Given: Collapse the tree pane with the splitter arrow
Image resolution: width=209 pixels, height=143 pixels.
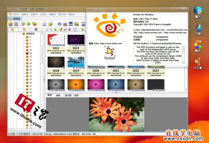Looking at the screenshot, I should click(x=44, y=80).
